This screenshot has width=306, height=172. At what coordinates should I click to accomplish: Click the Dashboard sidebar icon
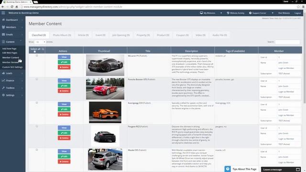tap(3, 20)
